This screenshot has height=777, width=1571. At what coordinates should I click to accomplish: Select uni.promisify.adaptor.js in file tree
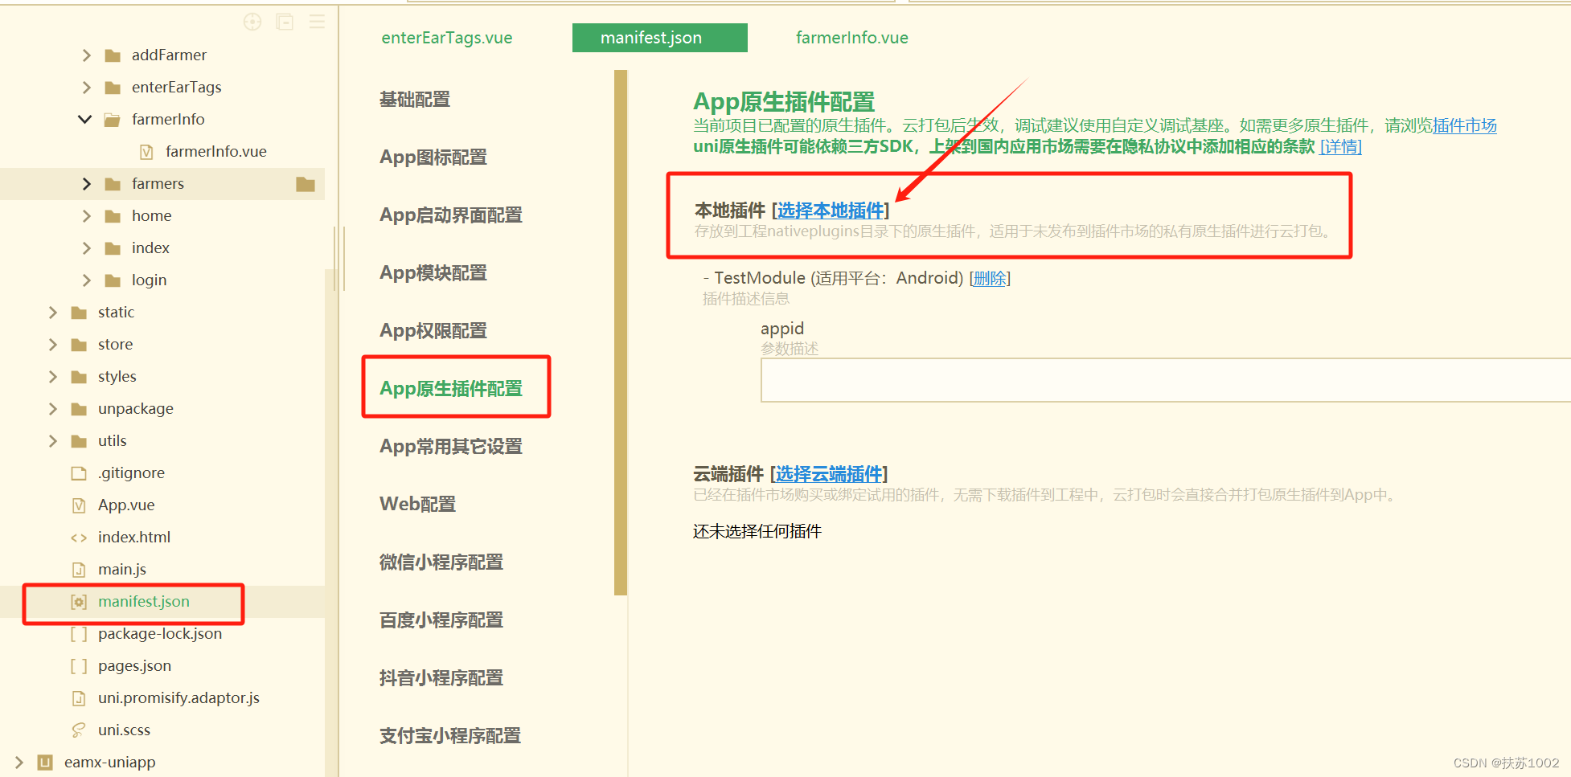(178, 698)
